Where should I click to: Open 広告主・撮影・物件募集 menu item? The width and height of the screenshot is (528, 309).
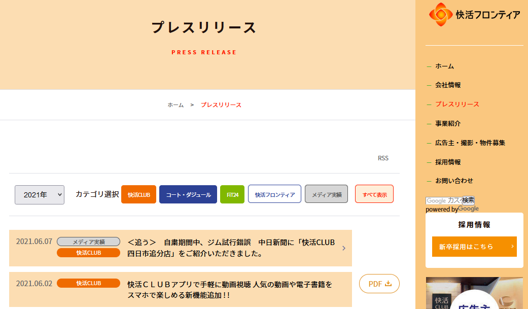(470, 143)
